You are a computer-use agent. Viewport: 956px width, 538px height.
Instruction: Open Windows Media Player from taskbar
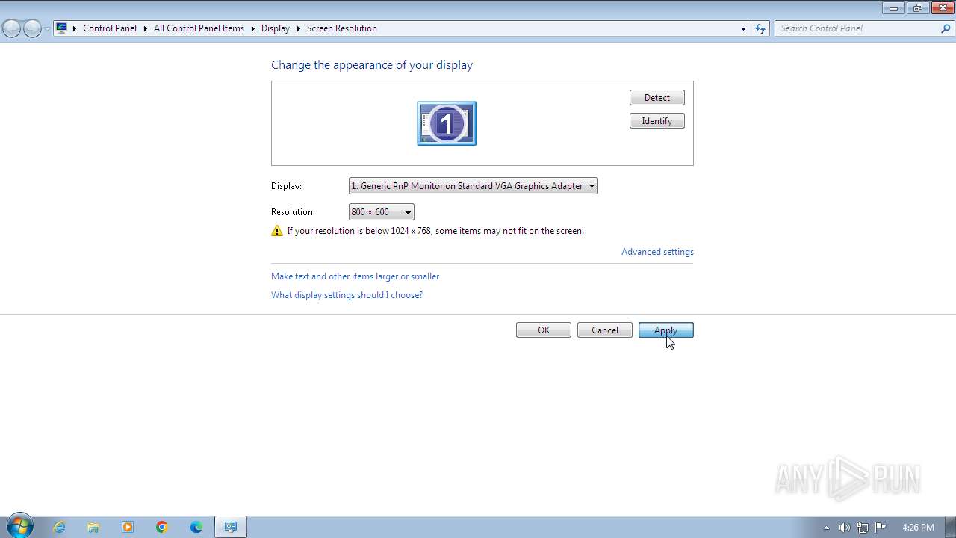tap(128, 527)
